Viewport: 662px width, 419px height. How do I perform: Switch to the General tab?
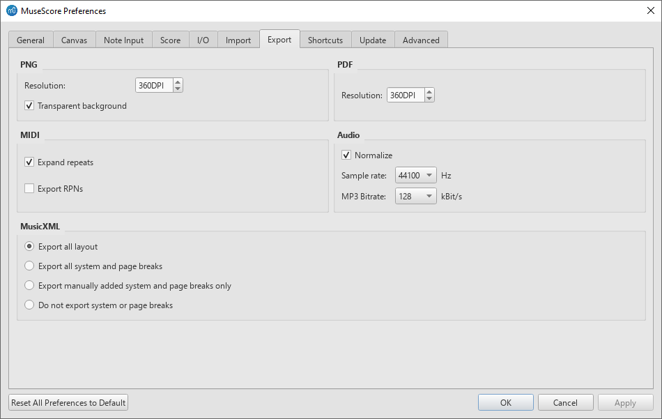coord(30,40)
